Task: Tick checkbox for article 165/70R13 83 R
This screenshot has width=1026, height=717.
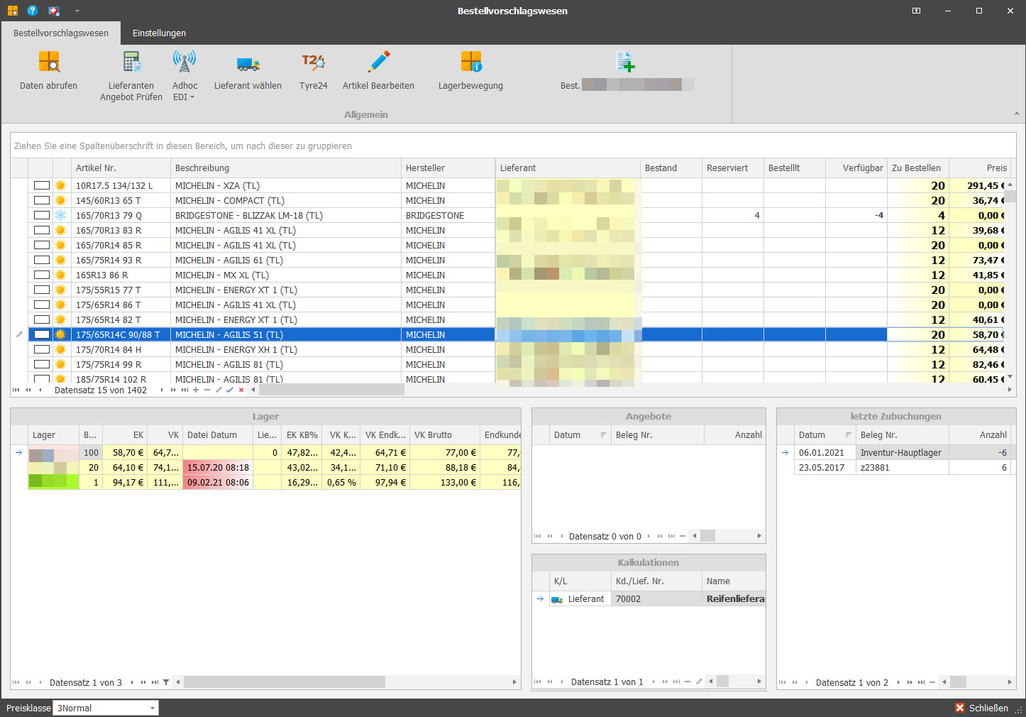Action: pyautogui.click(x=42, y=230)
